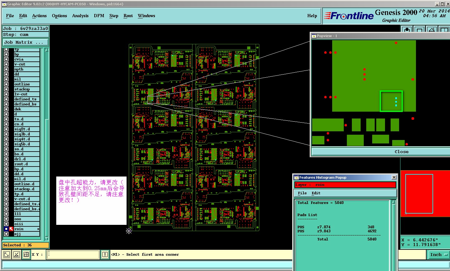Image resolution: width=450 pixels, height=271 pixels.
Task: Click the diagonal double-arrow icon on bottom bar
Action: pyautogui.click(x=6, y=254)
